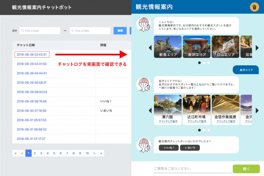Click the いいね！ feedback button
This screenshot has height=176, width=264.
pos(169,148)
